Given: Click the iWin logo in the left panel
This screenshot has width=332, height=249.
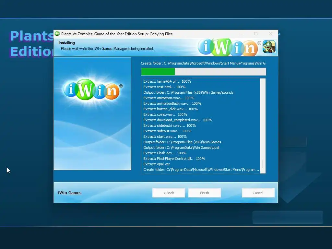Looking at the screenshot, I should pos(93,90).
